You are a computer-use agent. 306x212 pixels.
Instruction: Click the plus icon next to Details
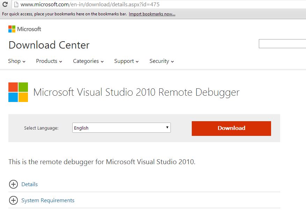tap(13, 184)
